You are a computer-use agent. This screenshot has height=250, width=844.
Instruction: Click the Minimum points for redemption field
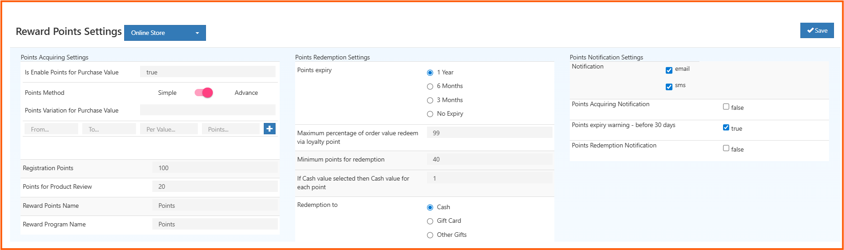click(x=490, y=159)
